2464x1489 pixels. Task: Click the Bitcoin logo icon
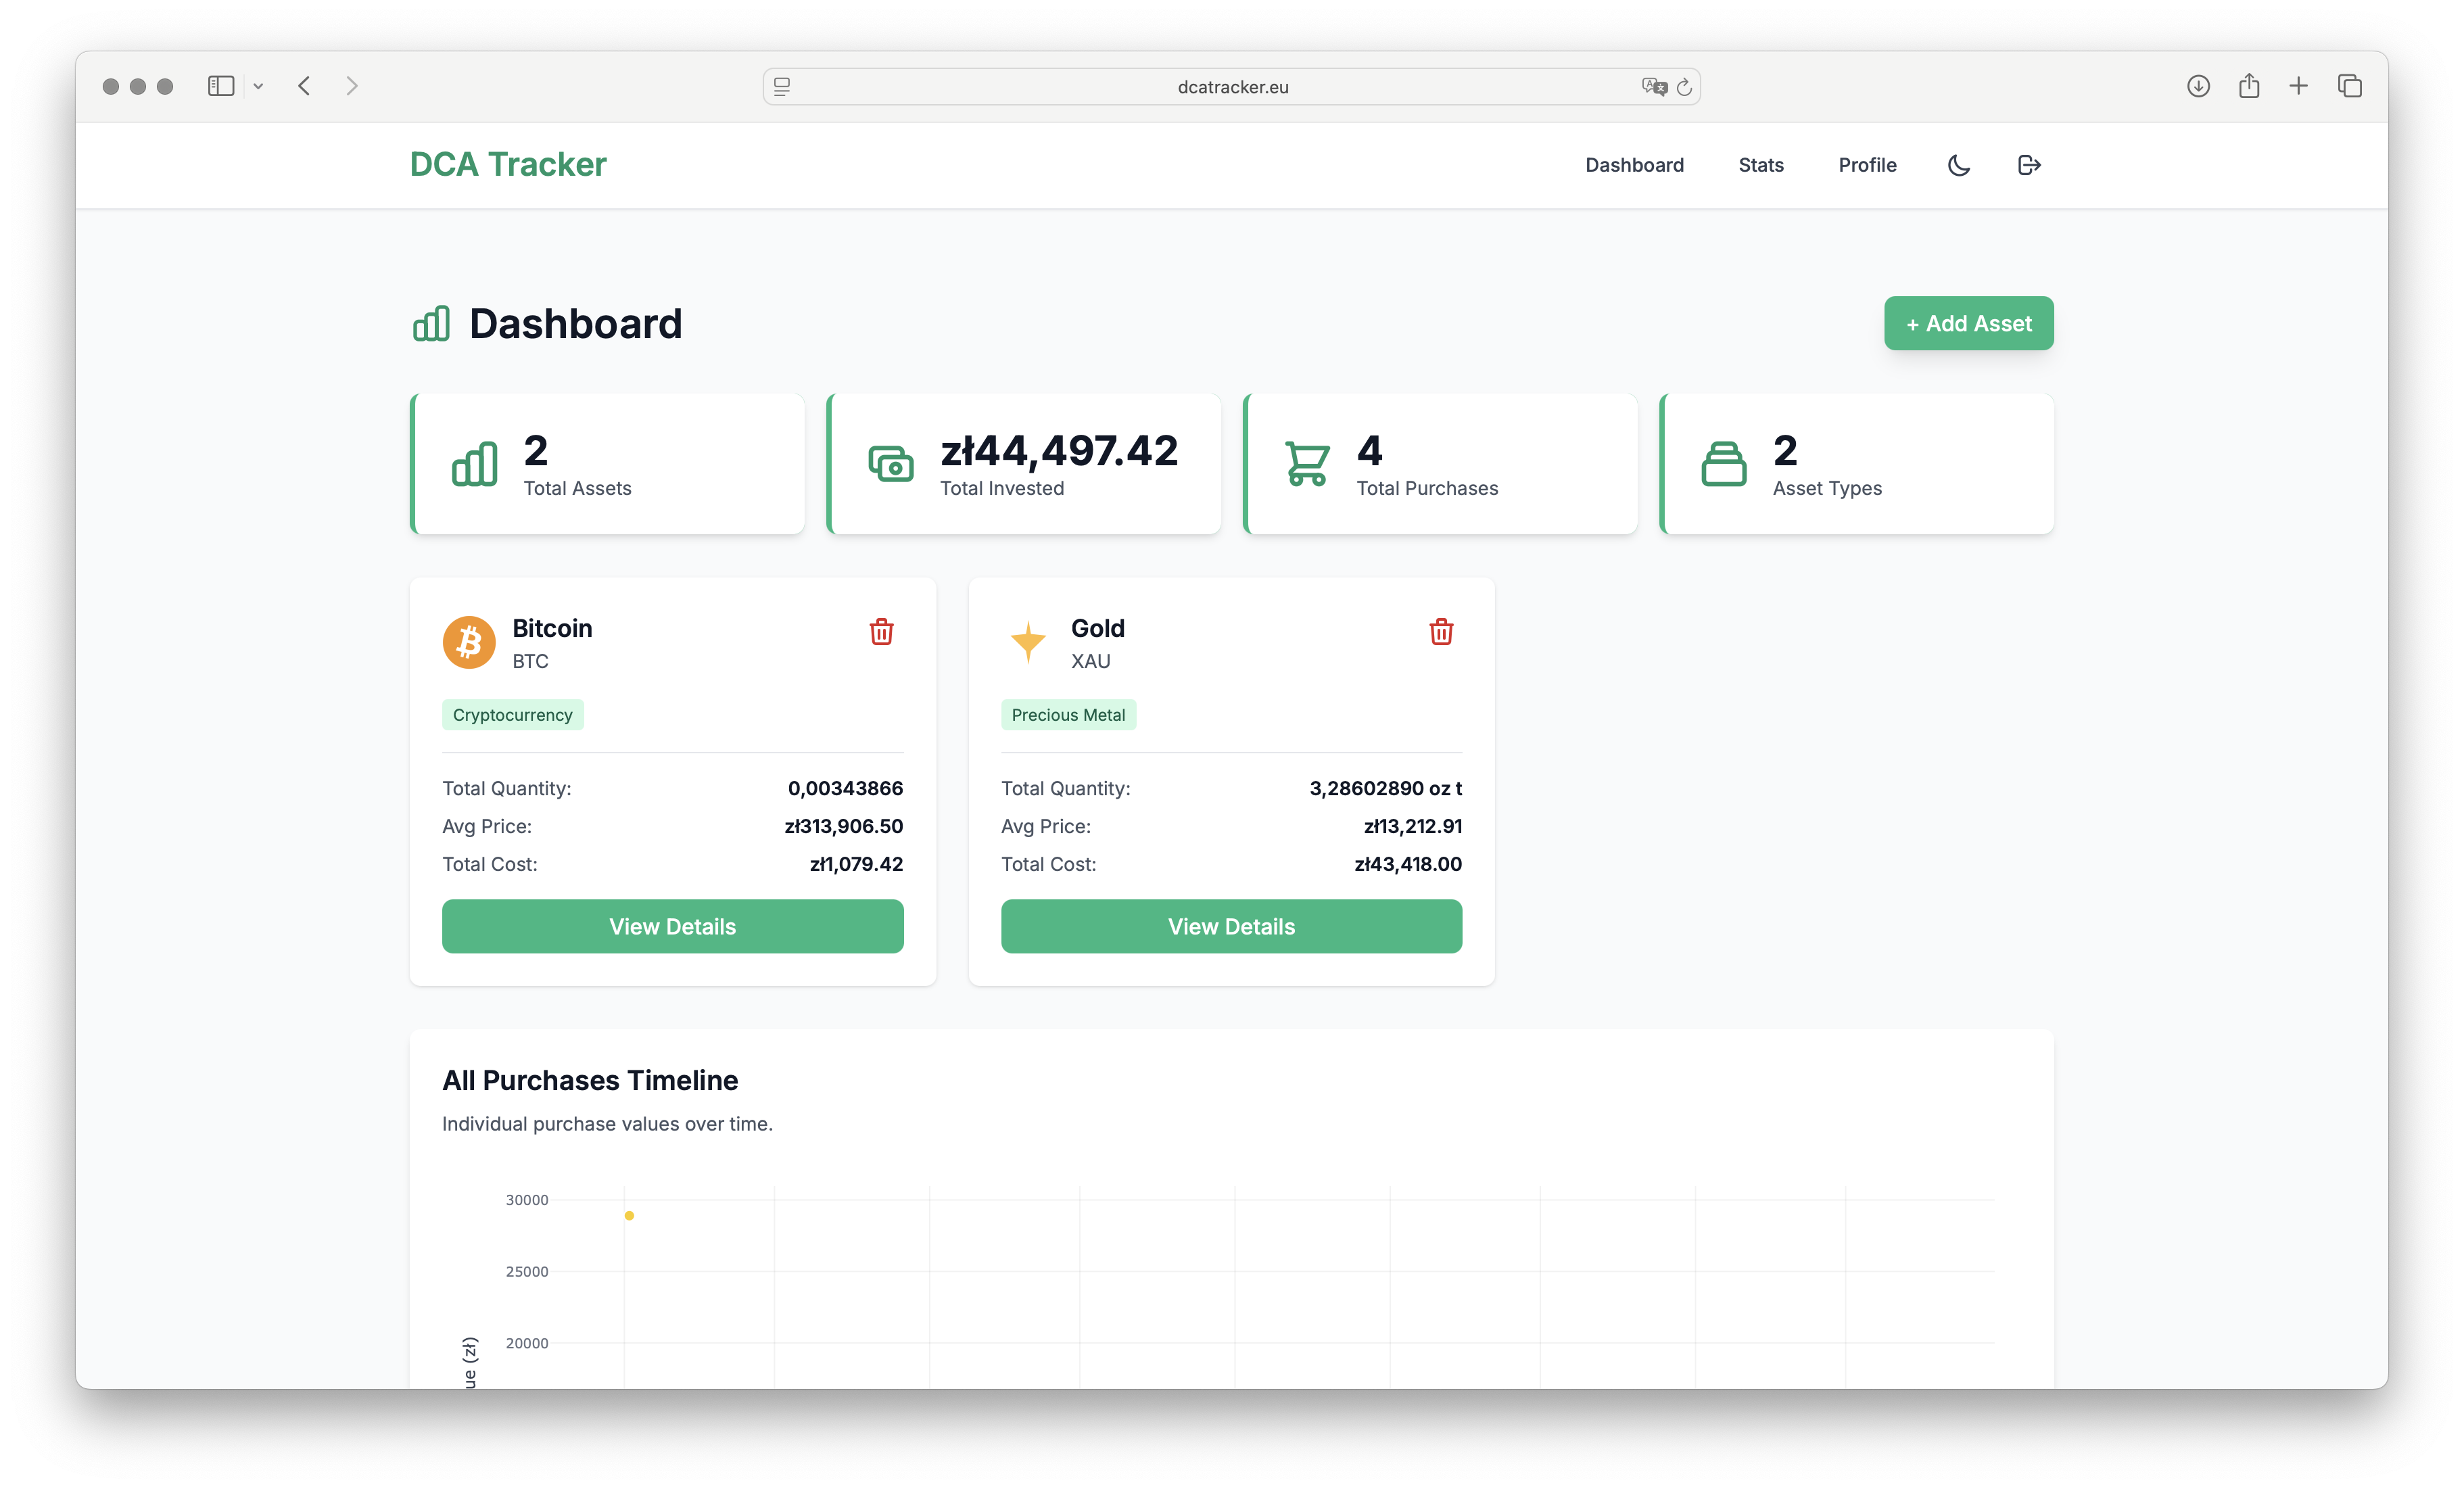(x=468, y=642)
